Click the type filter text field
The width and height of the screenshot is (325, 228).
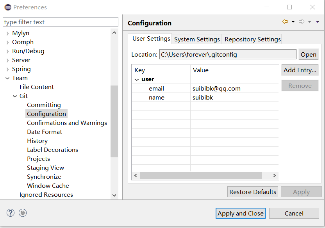[61, 22]
